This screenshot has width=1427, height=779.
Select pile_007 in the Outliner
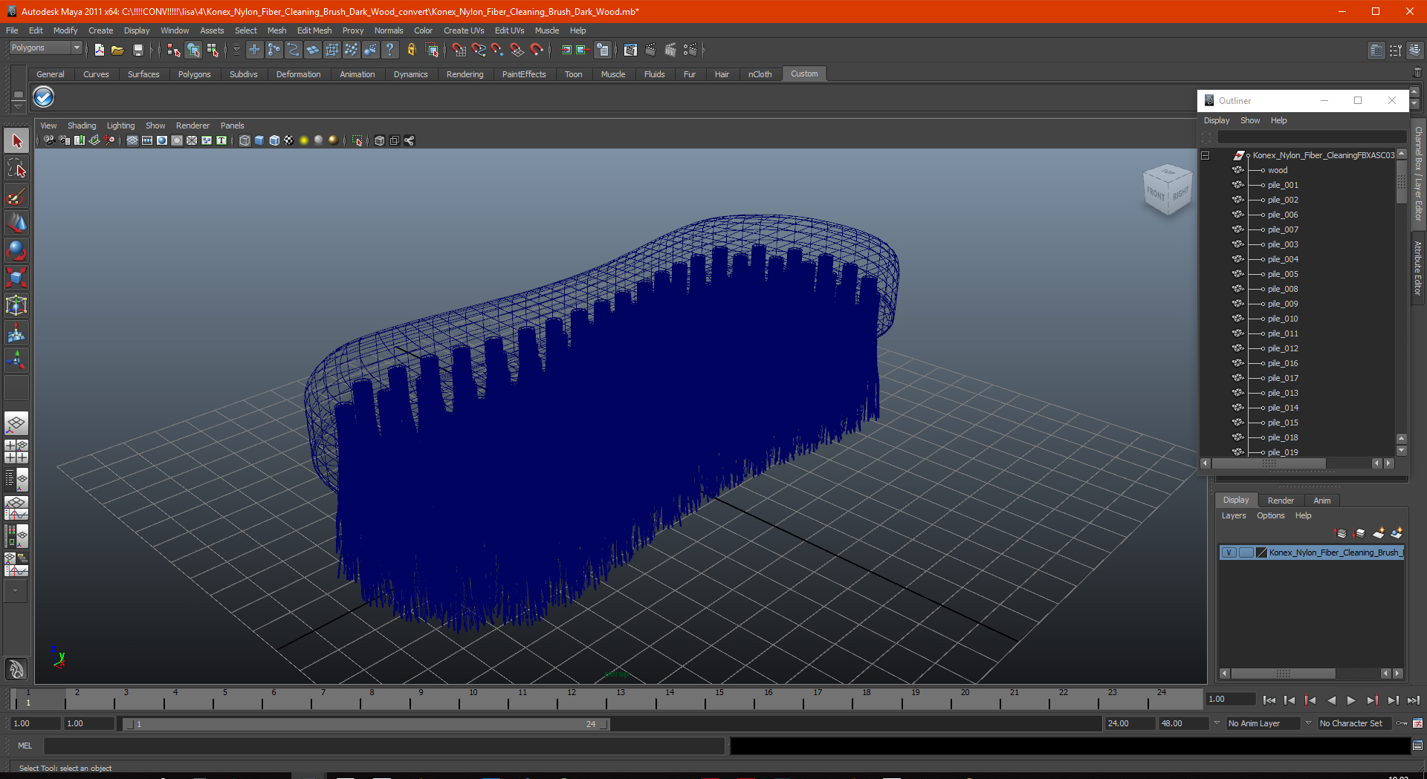(x=1283, y=229)
